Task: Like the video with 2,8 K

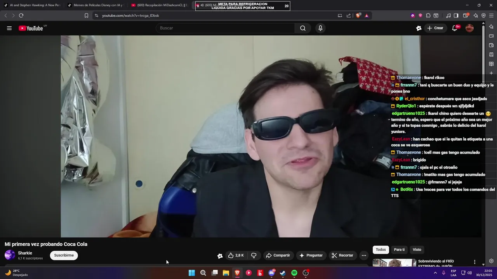Action: point(236,255)
